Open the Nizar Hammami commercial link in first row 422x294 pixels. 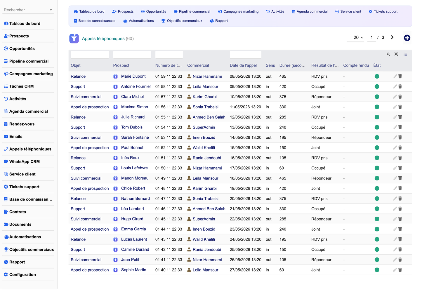click(207, 76)
